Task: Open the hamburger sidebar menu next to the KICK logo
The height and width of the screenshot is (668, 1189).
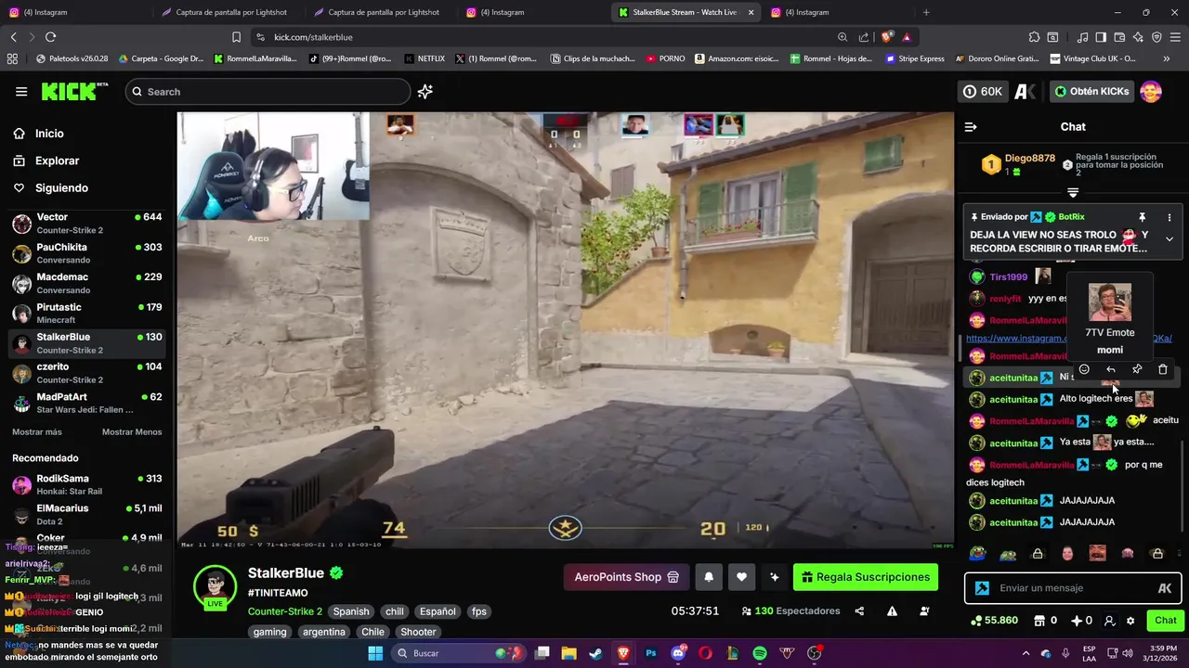Action: pos(21,92)
